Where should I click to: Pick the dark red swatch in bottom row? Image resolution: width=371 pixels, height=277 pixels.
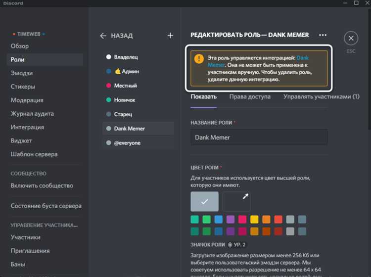[x=278, y=231]
